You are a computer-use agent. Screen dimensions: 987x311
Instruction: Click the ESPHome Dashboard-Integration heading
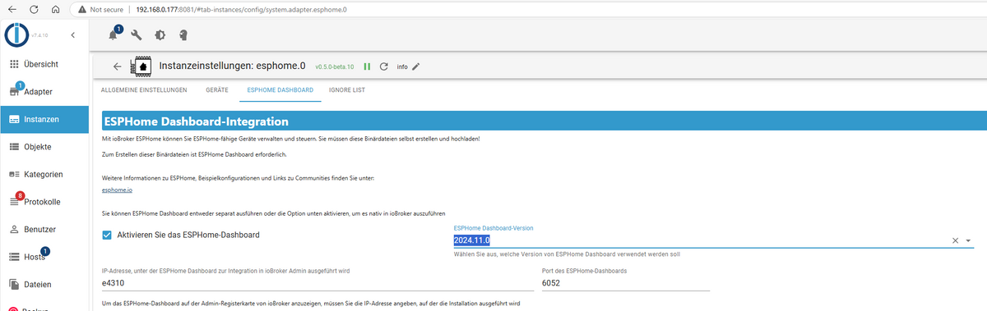click(196, 121)
